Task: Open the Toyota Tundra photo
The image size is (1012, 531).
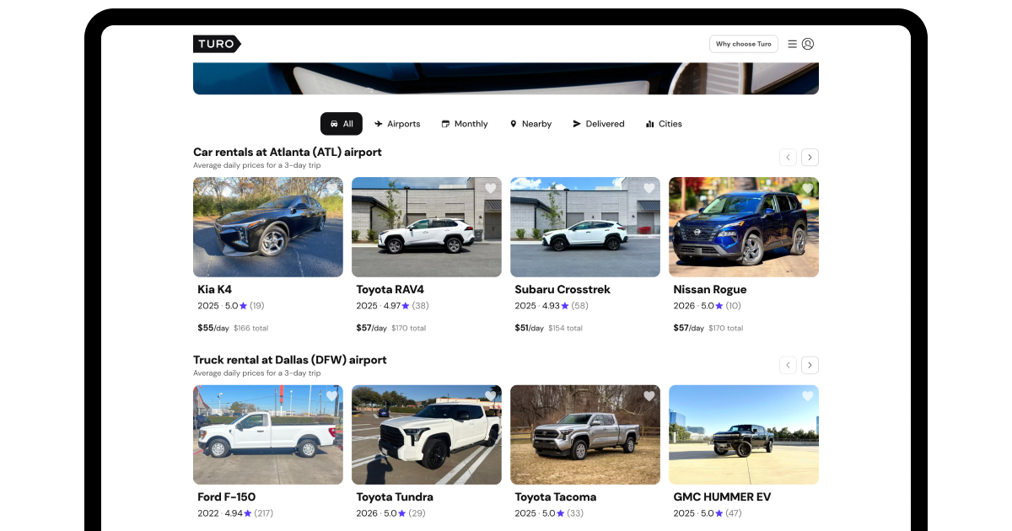Action: pos(427,435)
